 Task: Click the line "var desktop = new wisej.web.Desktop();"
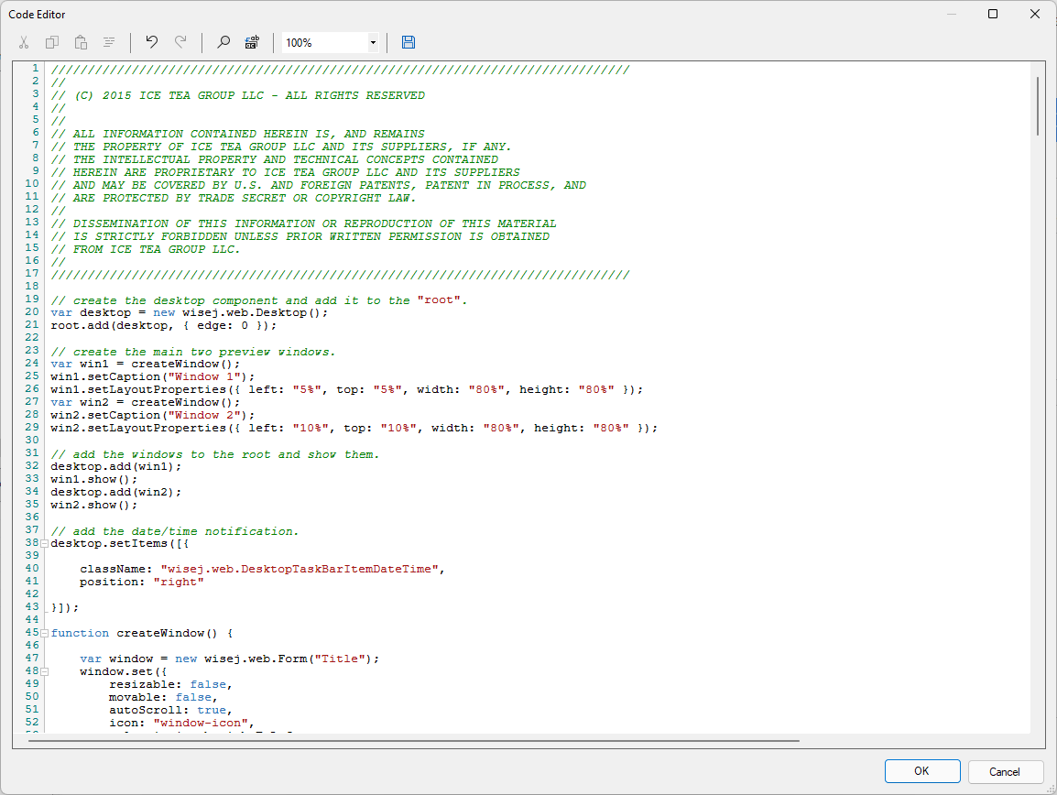point(190,313)
